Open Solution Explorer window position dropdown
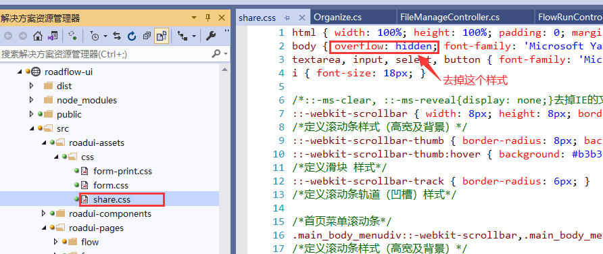603x254 pixels. 194,18
